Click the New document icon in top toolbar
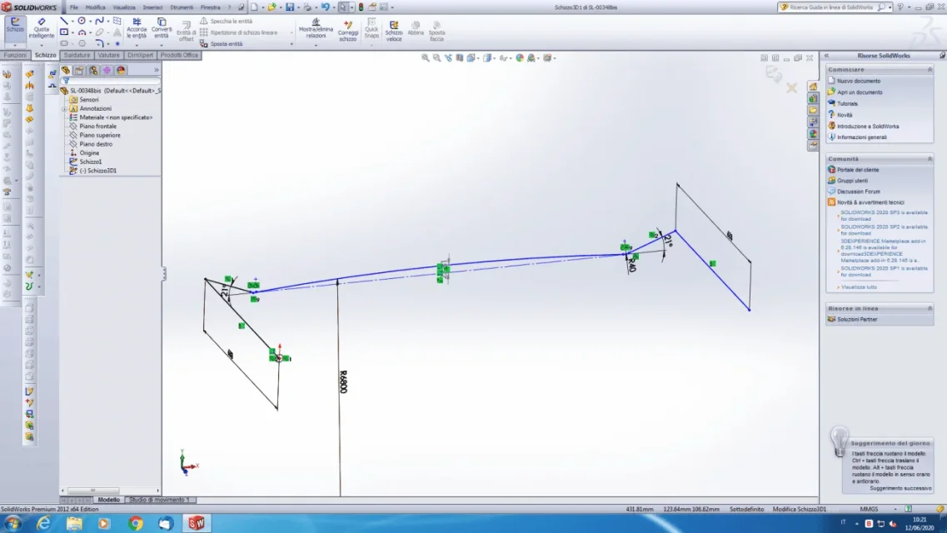This screenshot has width=947, height=533. (x=254, y=7)
